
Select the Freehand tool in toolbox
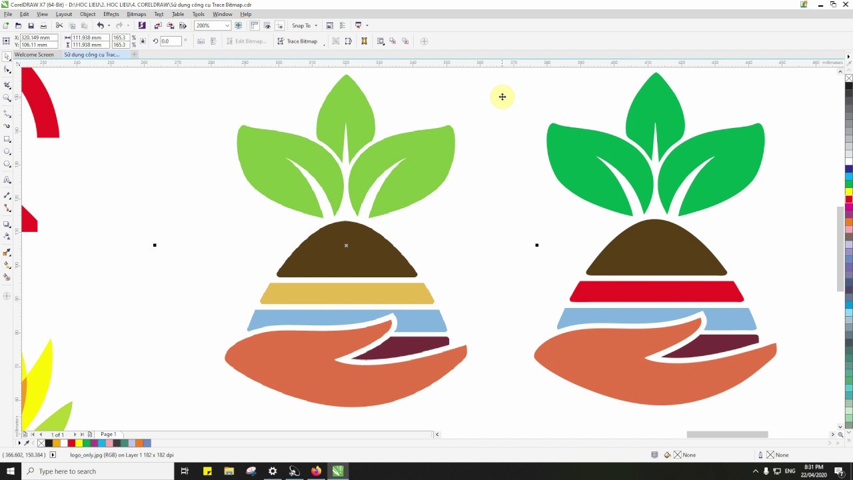coord(7,114)
